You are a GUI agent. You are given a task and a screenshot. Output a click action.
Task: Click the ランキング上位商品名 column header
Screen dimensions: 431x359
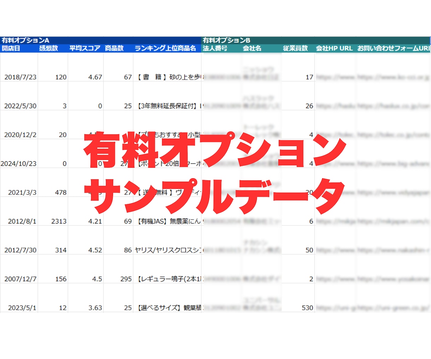167,48
